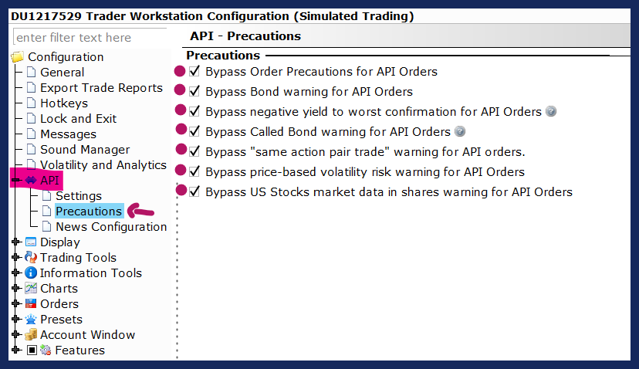Viewport: 639px width, 369px height.
Task: Expand the Display tree node
Action: [x=16, y=242]
